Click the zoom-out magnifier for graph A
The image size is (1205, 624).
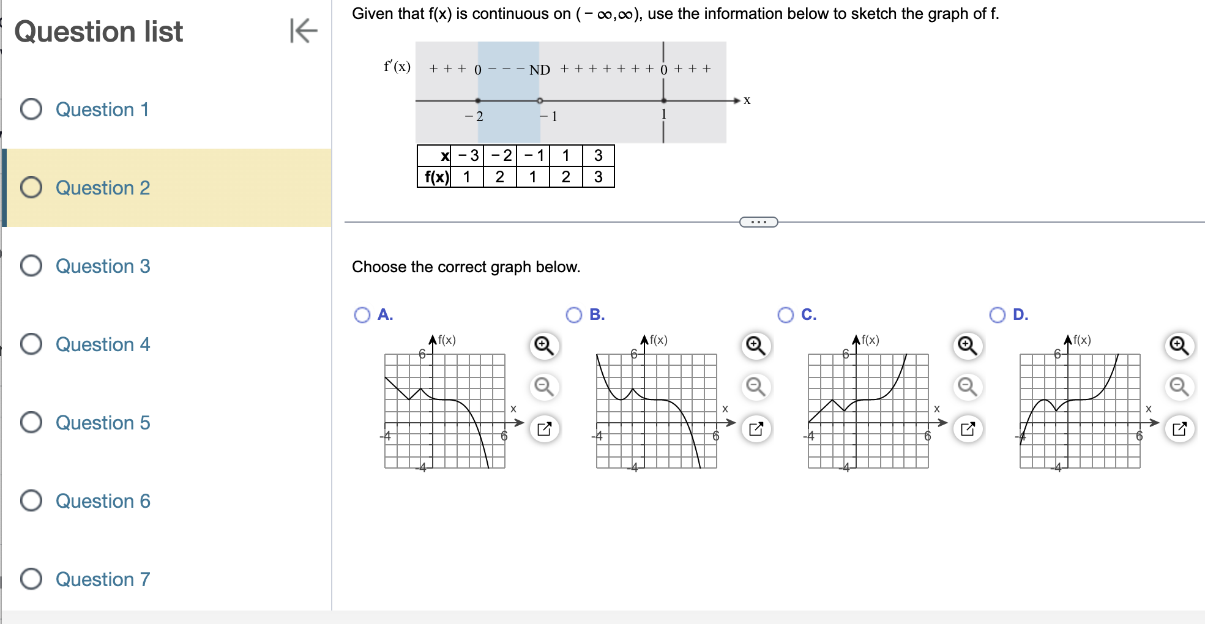click(543, 387)
